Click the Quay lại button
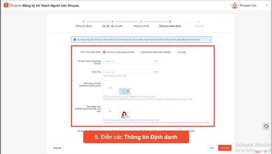 click(x=57, y=148)
